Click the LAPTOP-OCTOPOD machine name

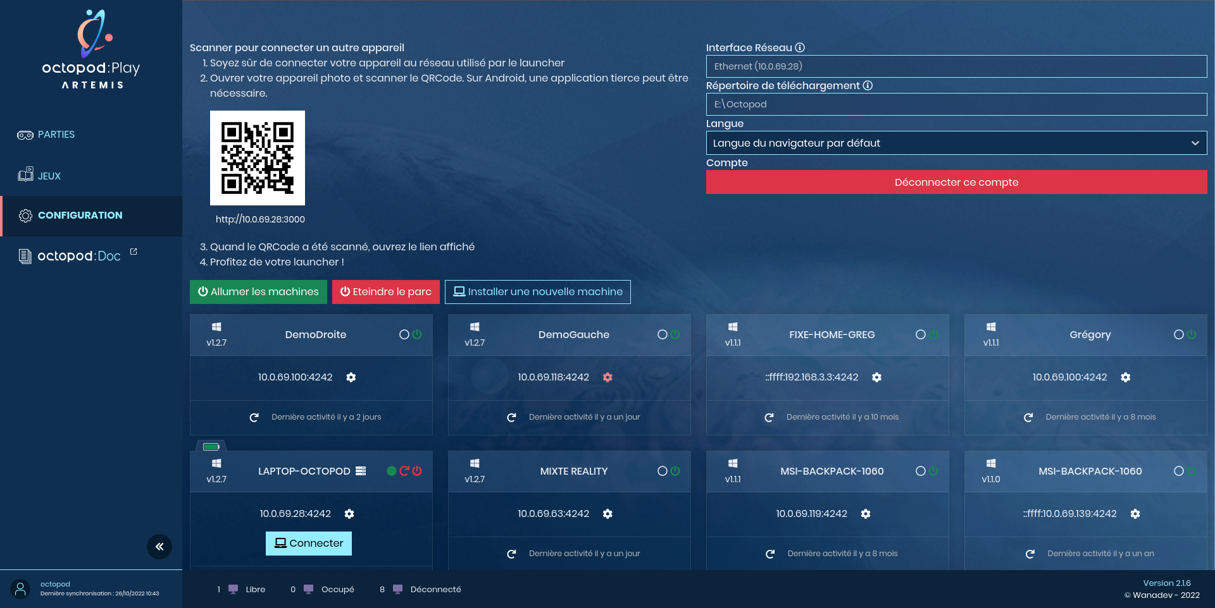coord(304,471)
